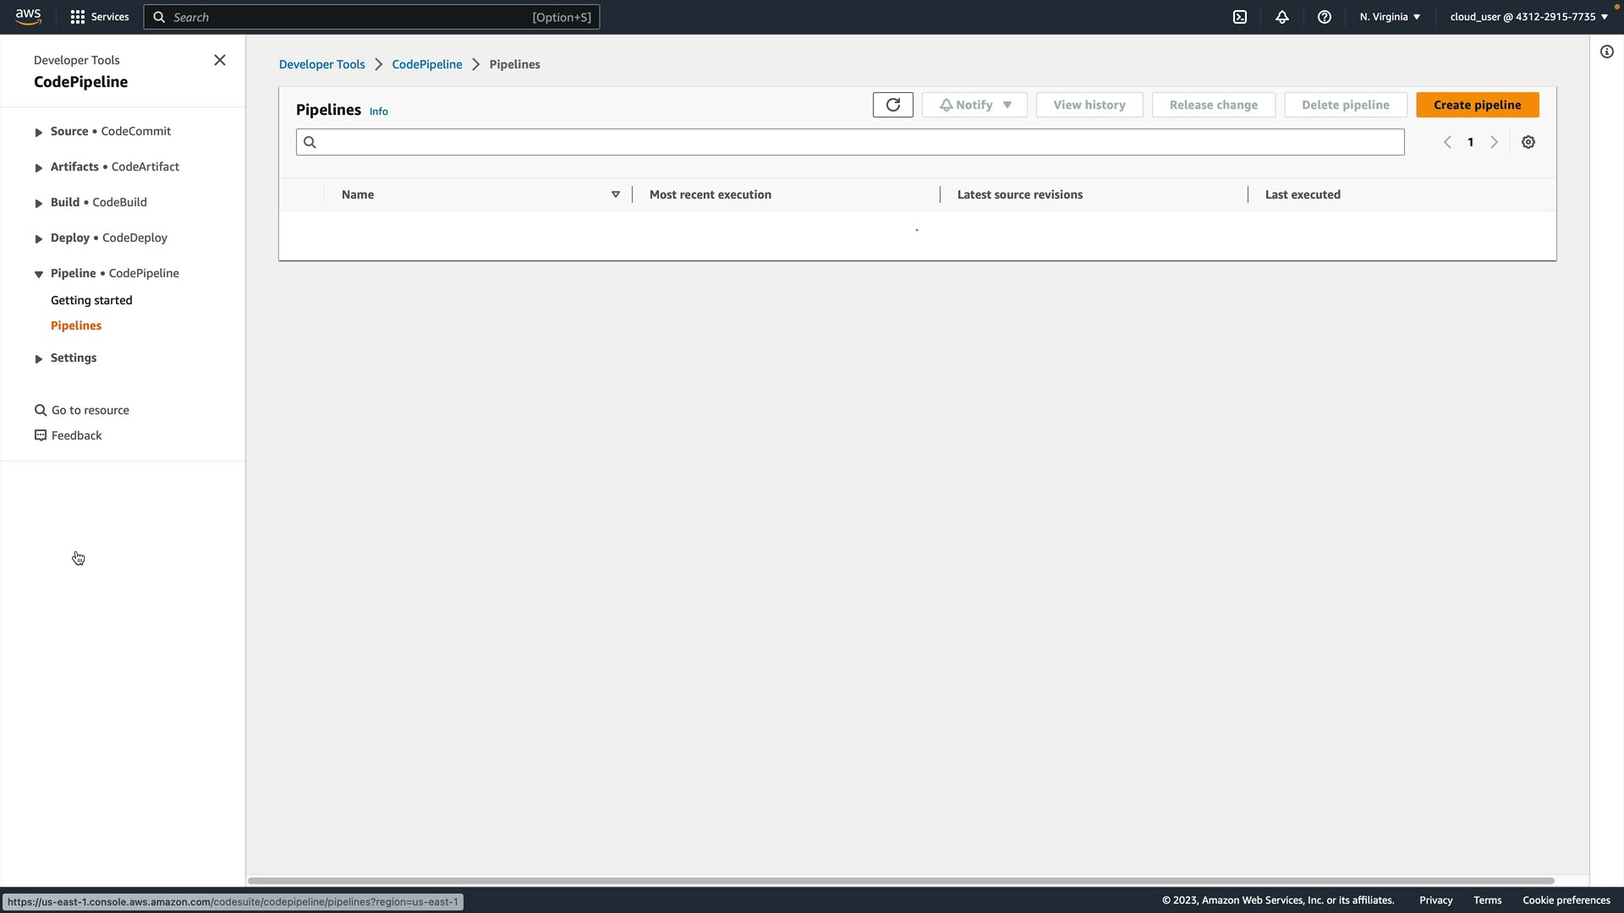Select Getting started in sidebar
1624x913 pixels.
(x=91, y=300)
